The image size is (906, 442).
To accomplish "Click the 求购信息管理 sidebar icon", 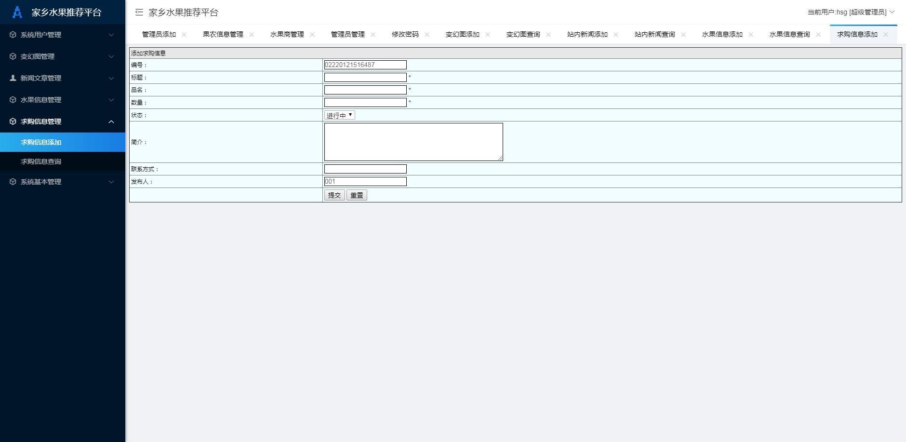I will tap(12, 121).
